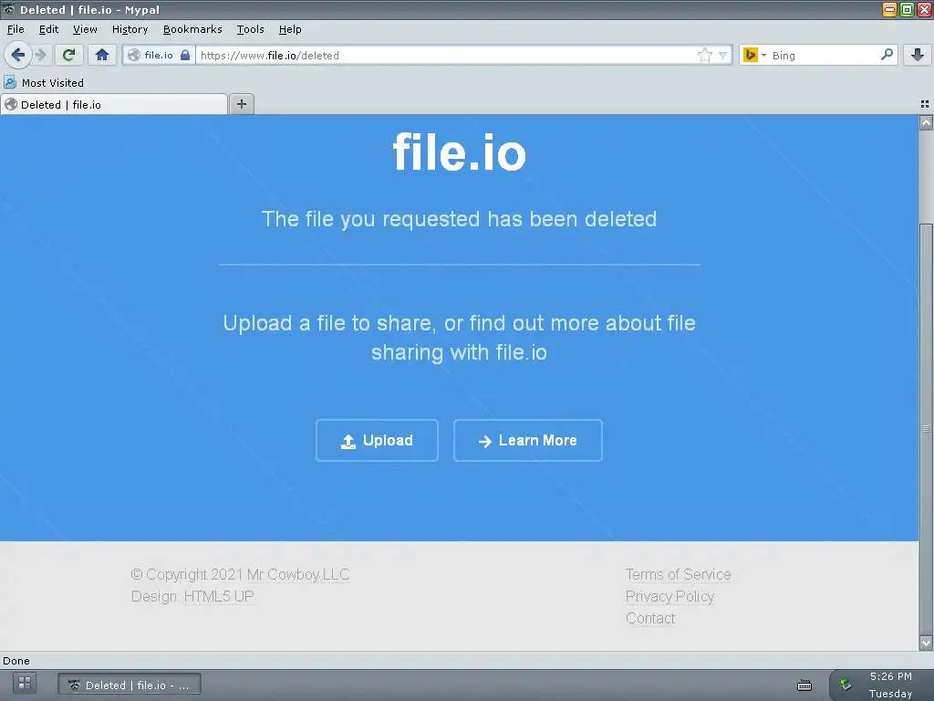Click "The file you requested has been deleted" text
This screenshot has height=701, width=934.
pos(460,219)
